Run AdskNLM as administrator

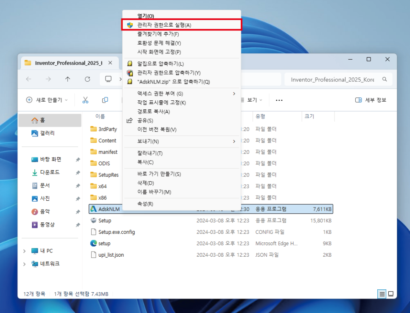(x=182, y=25)
